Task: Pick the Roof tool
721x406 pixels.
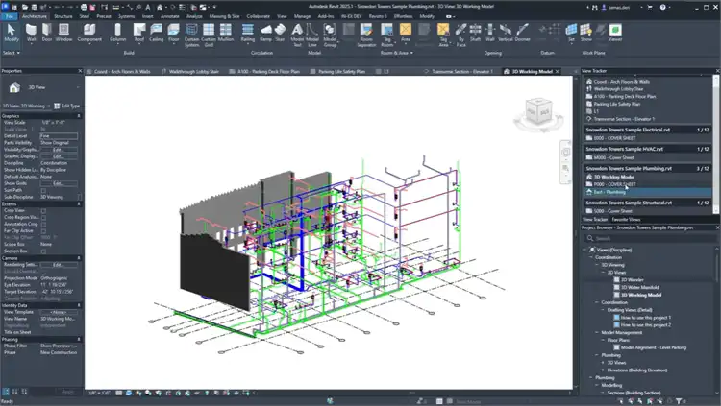Action: click(x=139, y=33)
